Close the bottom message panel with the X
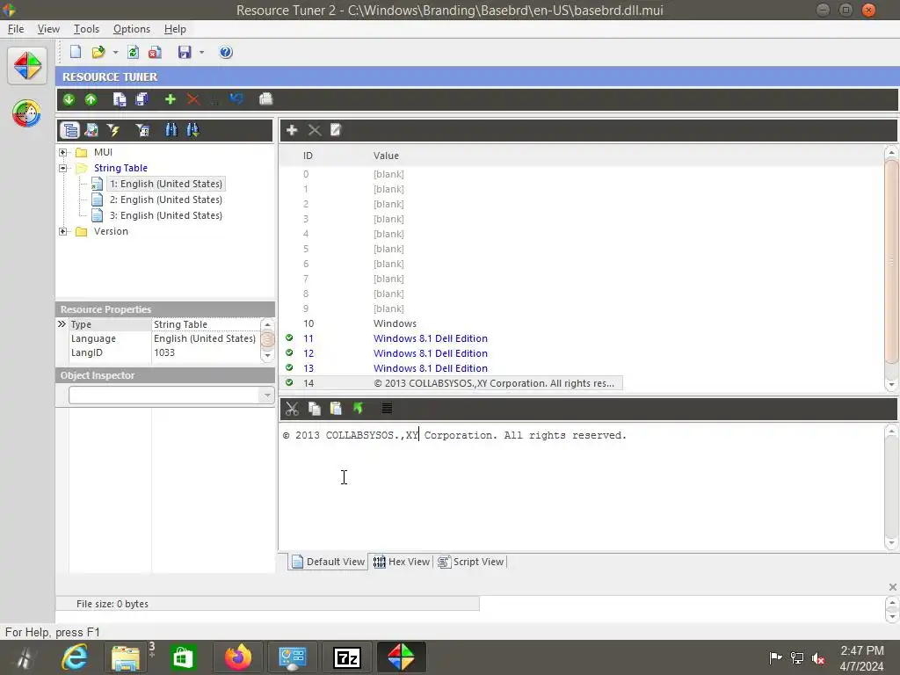 (892, 586)
